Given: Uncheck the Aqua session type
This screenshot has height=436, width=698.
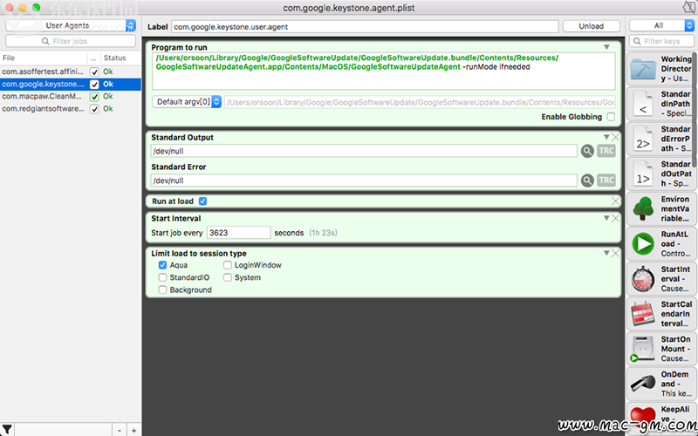Looking at the screenshot, I should tap(162, 265).
